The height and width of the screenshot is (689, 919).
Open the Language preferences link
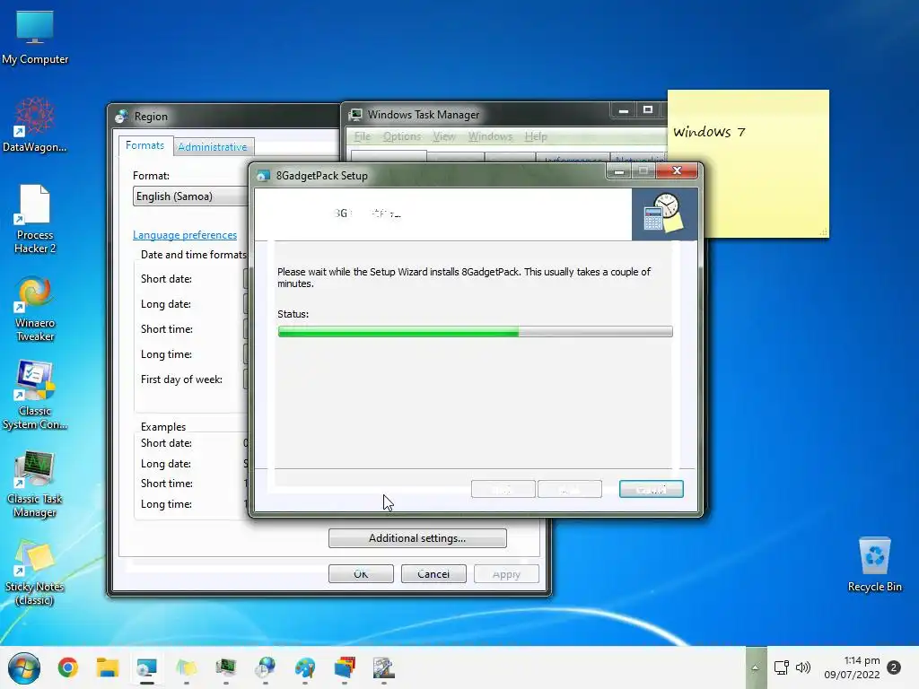point(185,235)
